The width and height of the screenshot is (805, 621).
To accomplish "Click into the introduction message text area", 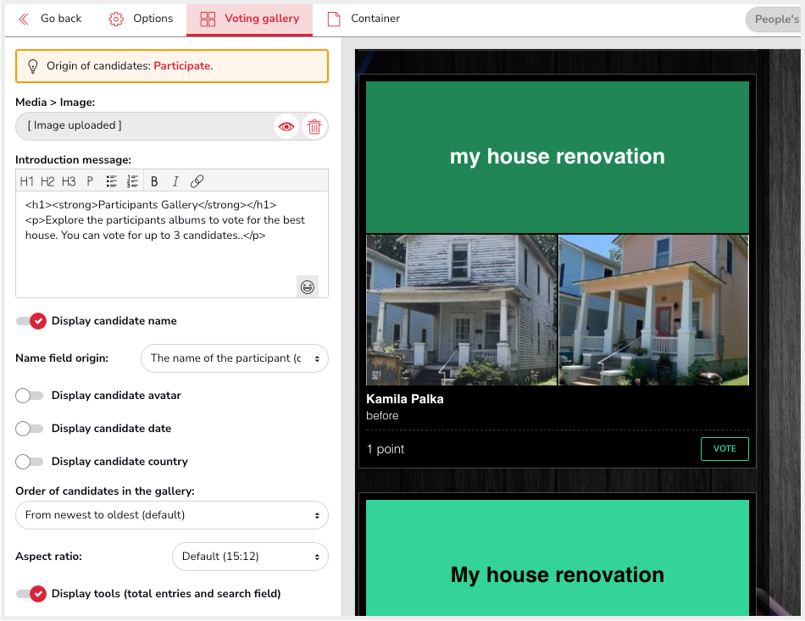I will (x=172, y=245).
